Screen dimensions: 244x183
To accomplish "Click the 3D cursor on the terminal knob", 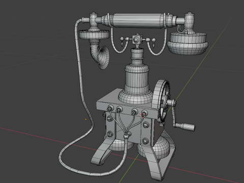I will (x=143, y=115).
